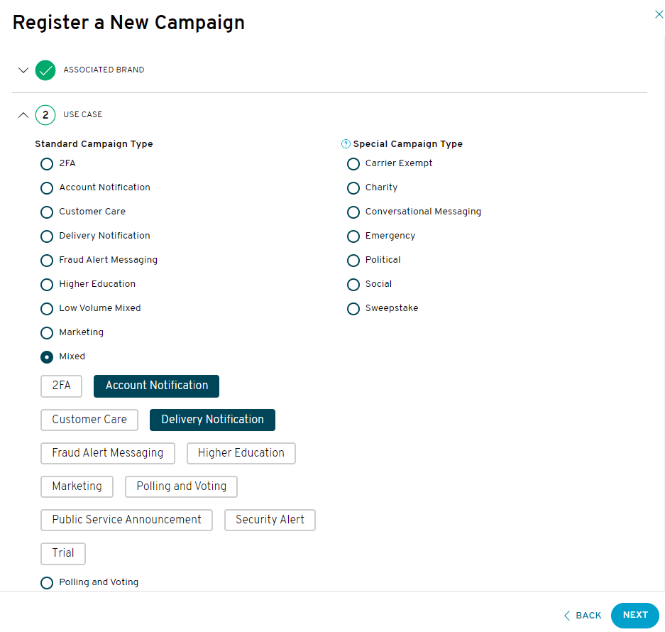Go back with the BACK link

click(583, 616)
